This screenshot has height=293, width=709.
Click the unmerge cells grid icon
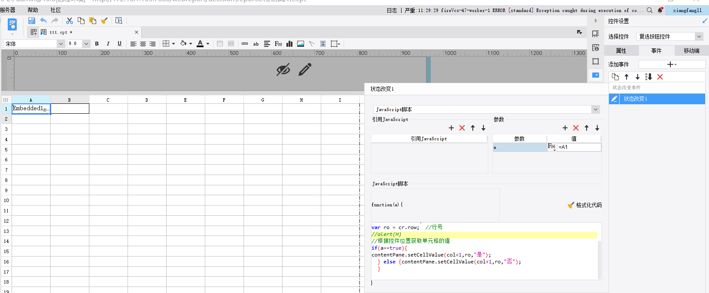(231, 44)
